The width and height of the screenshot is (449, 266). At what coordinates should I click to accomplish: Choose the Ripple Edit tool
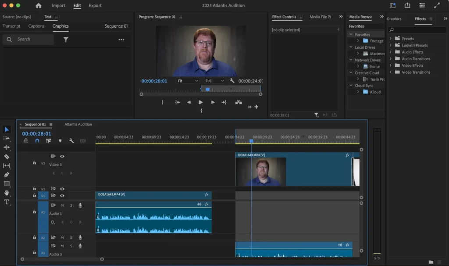pyautogui.click(x=7, y=147)
